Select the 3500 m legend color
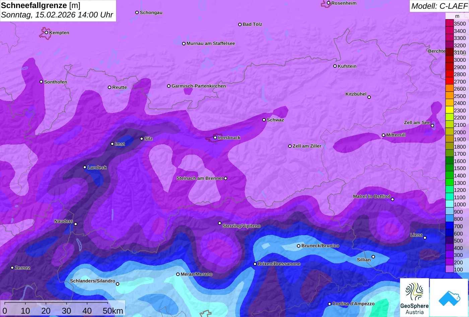The image size is (469, 317). click(x=450, y=23)
